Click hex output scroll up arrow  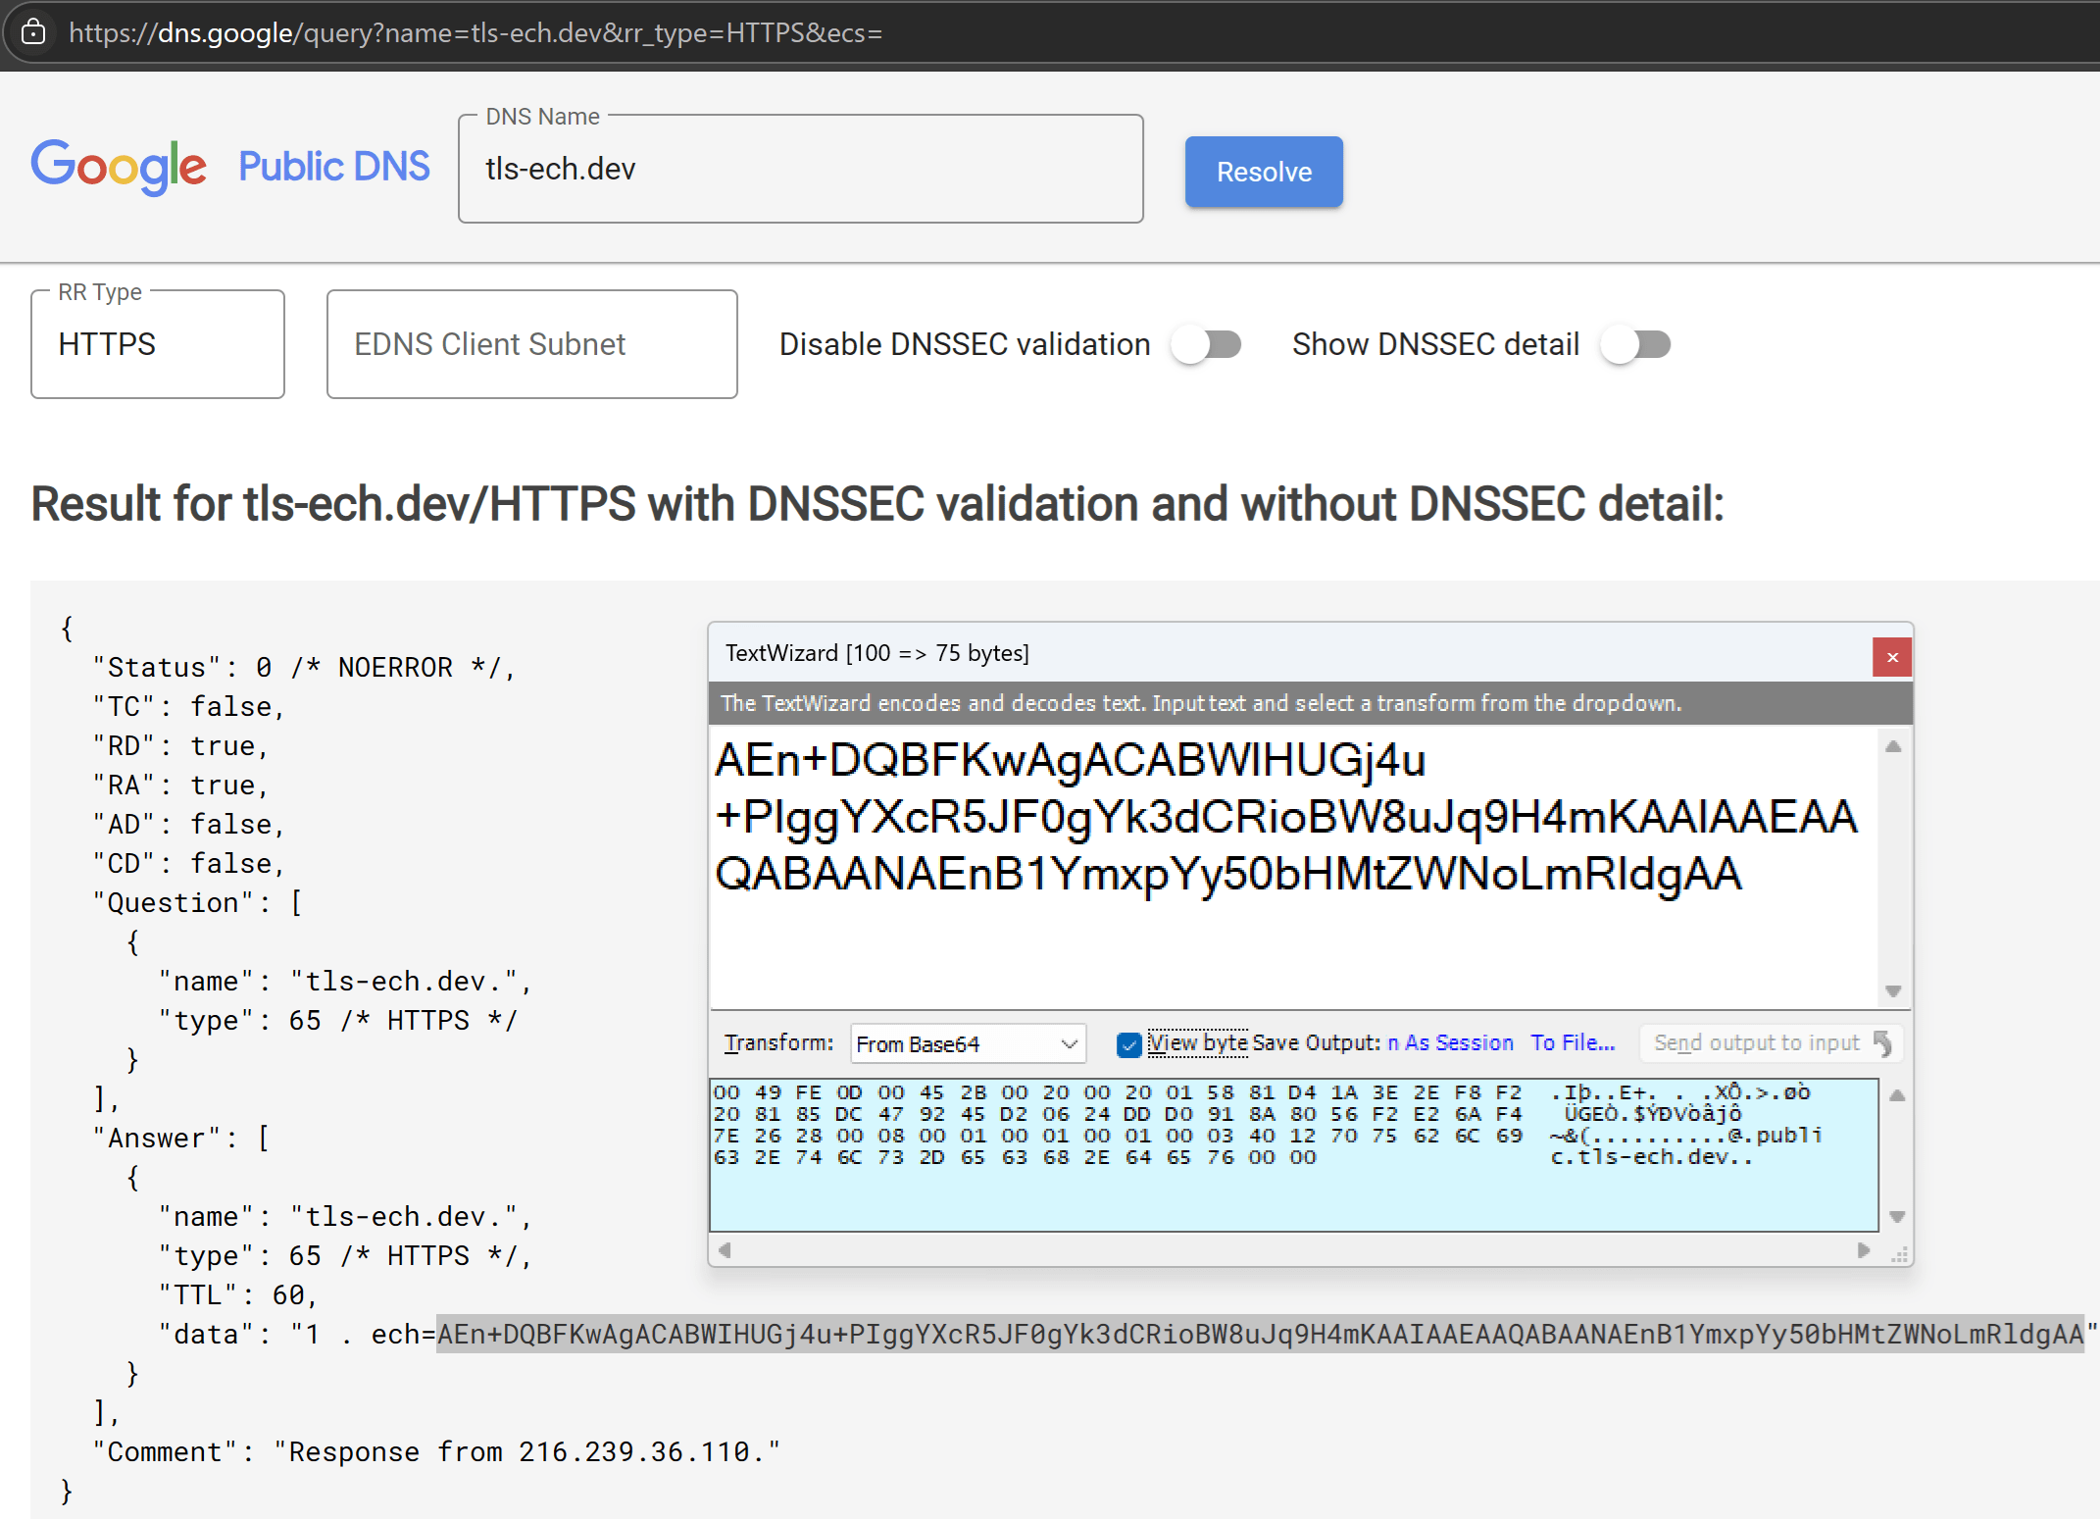tap(1897, 1095)
